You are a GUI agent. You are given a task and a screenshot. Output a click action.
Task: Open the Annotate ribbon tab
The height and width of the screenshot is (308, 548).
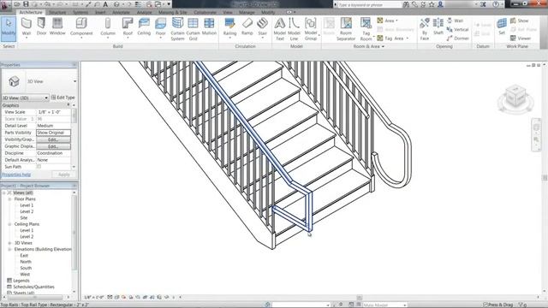pyautogui.click(x=121, y=12)
